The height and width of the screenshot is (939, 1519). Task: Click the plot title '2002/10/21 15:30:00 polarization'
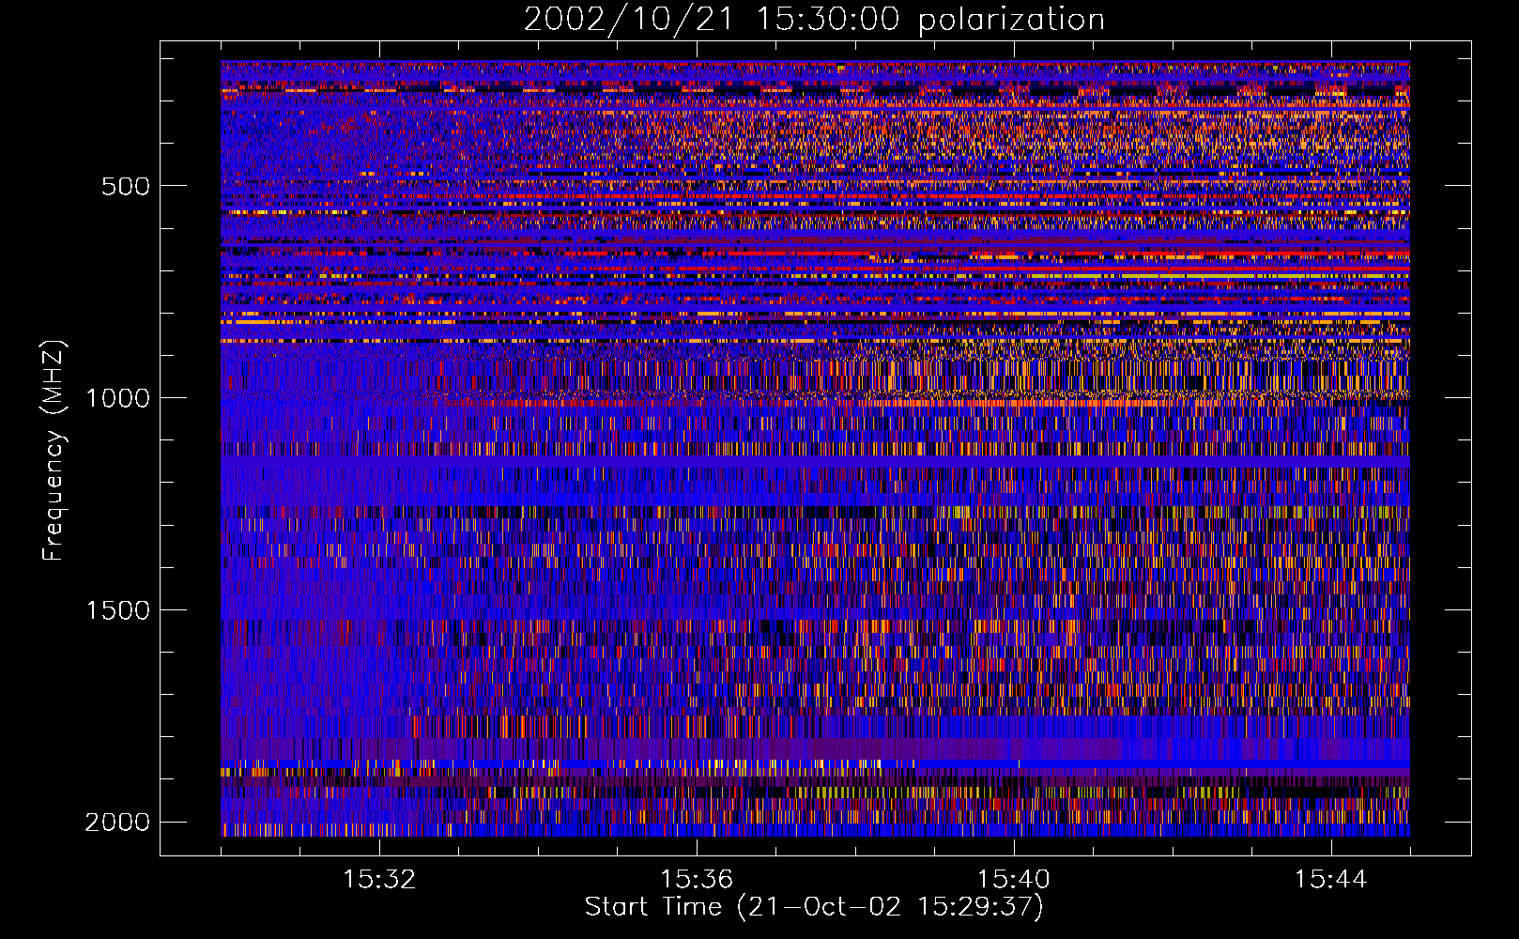814,20
